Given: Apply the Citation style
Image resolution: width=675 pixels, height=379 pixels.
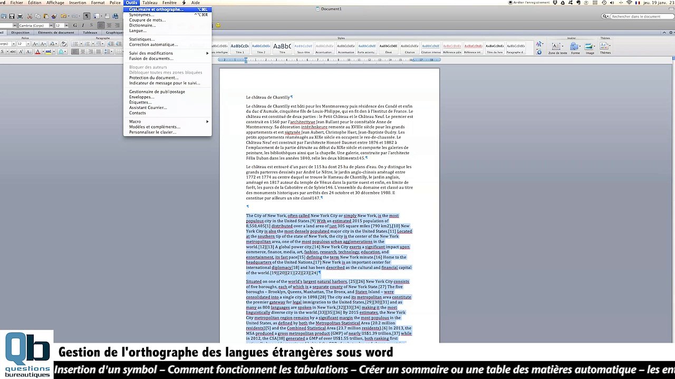Looking at the screenshot, I should 410,48.
